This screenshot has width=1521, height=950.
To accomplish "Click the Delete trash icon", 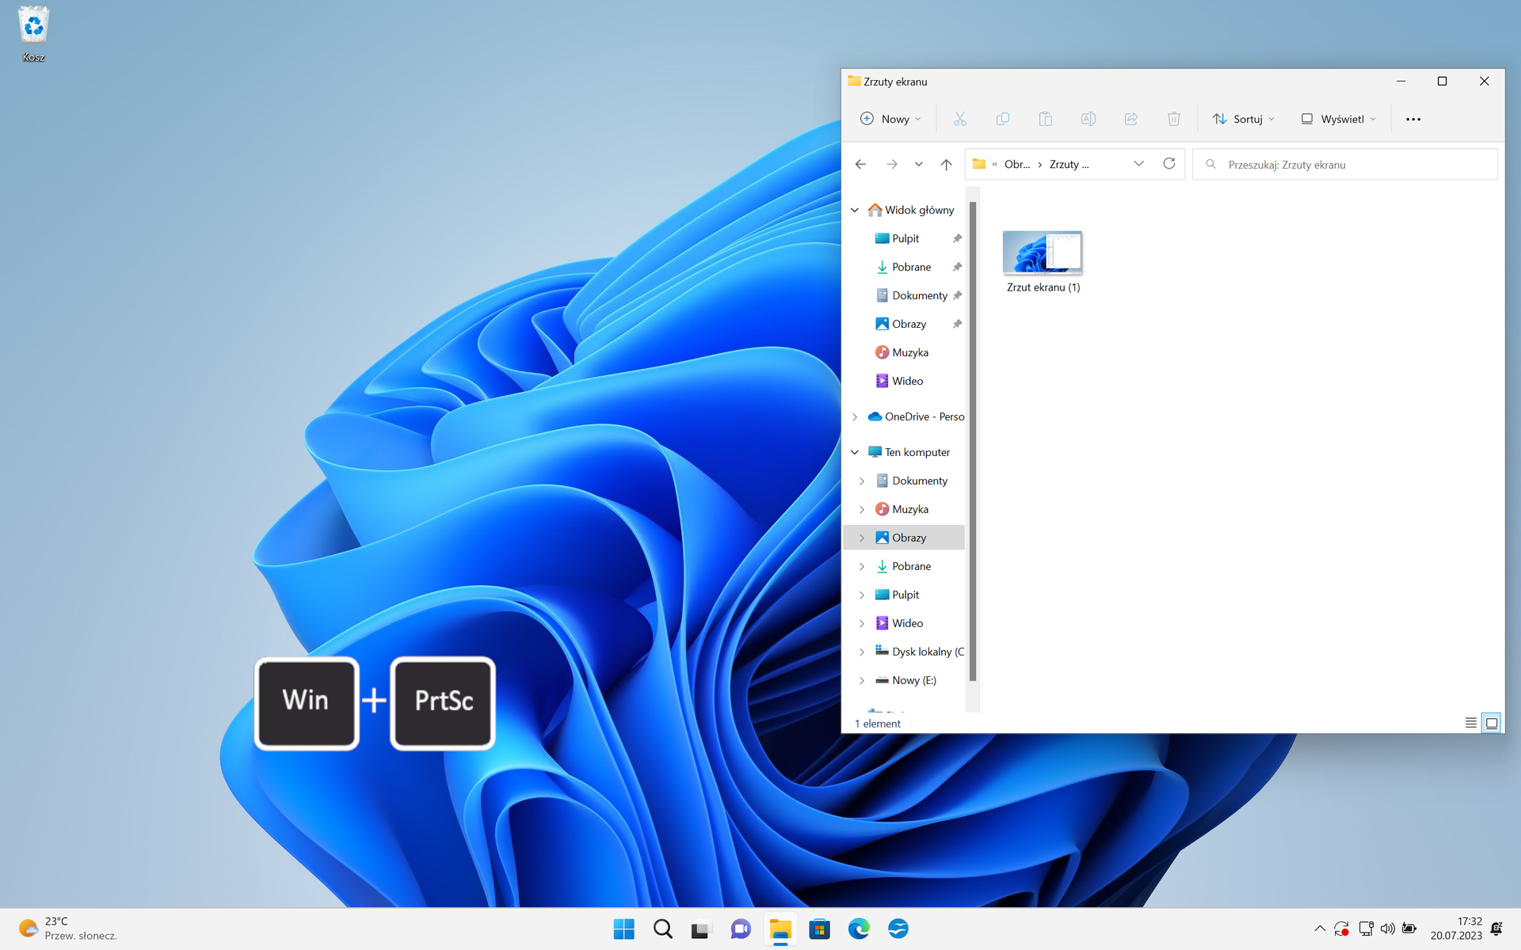I will [x=1173, y=118].
